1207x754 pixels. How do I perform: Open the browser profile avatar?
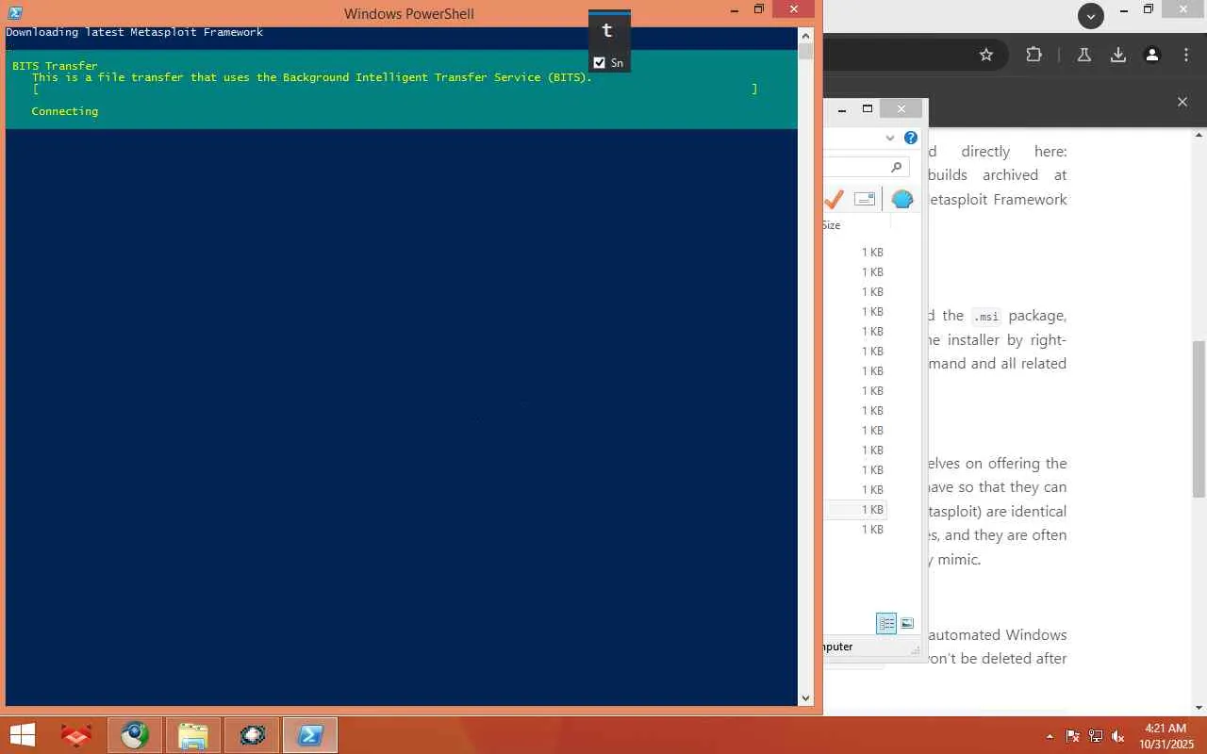(x=1152, y=55)
